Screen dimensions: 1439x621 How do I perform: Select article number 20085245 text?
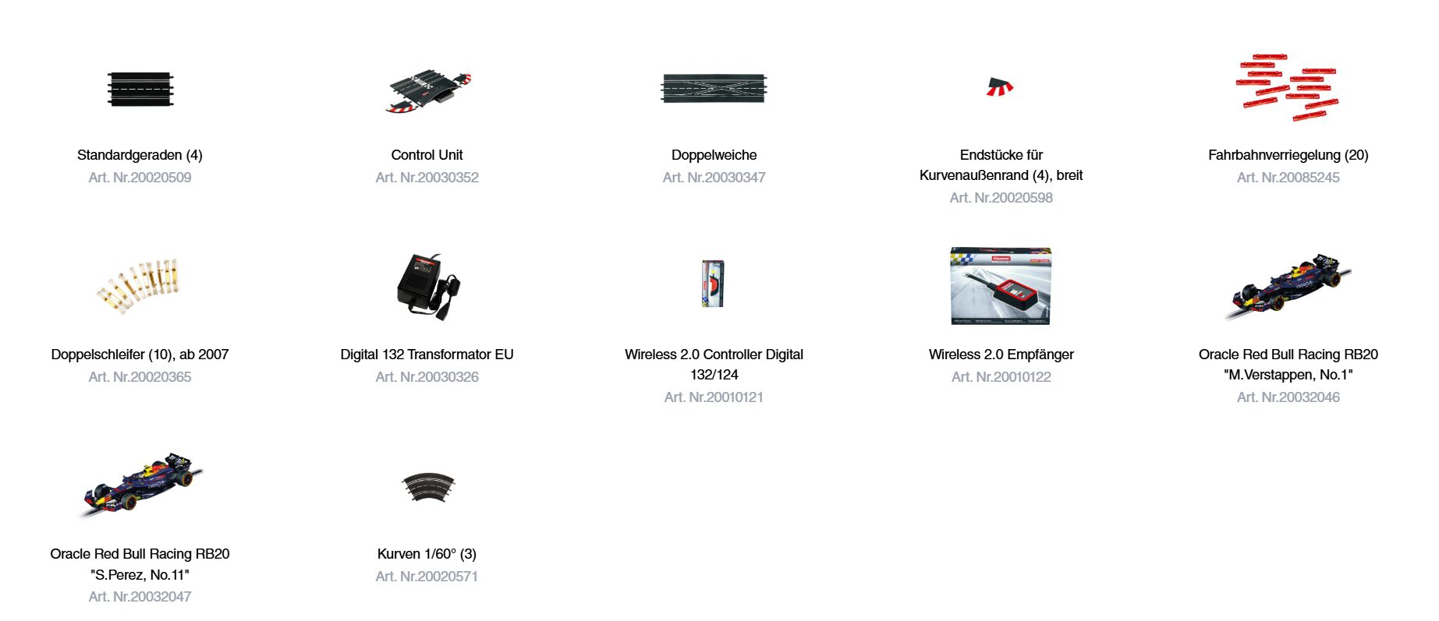tap(1288, 178)
